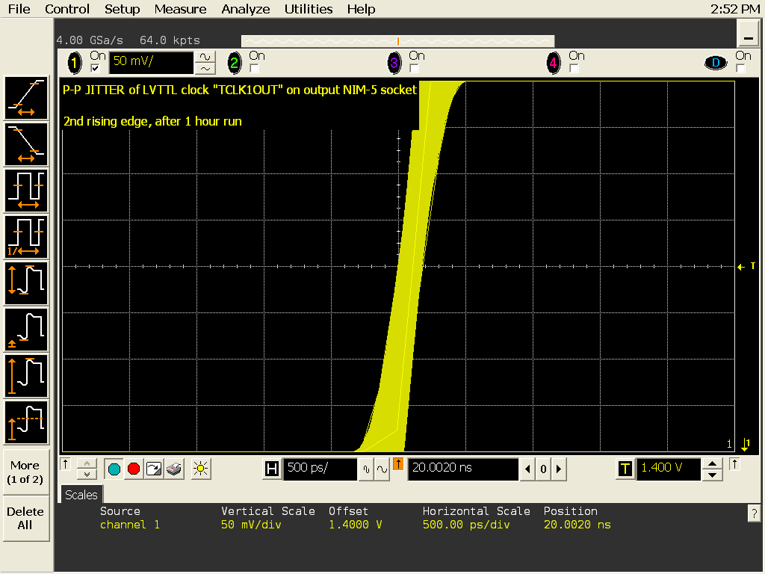Select the rise time measurement icon
The width and height of the screenshot is (765, 574).
pyautogui.click(x=27, y=98)
